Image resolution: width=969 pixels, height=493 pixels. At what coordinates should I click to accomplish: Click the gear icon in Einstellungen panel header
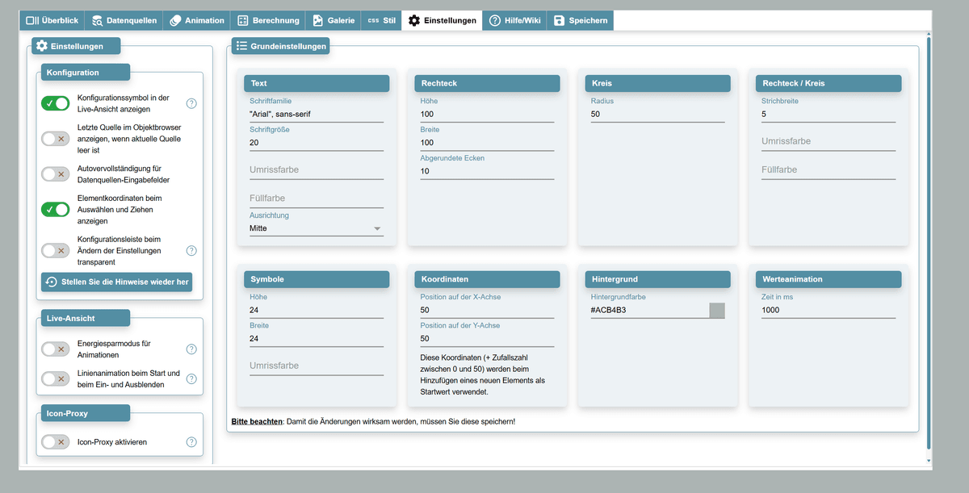click(x=42, y=46)
